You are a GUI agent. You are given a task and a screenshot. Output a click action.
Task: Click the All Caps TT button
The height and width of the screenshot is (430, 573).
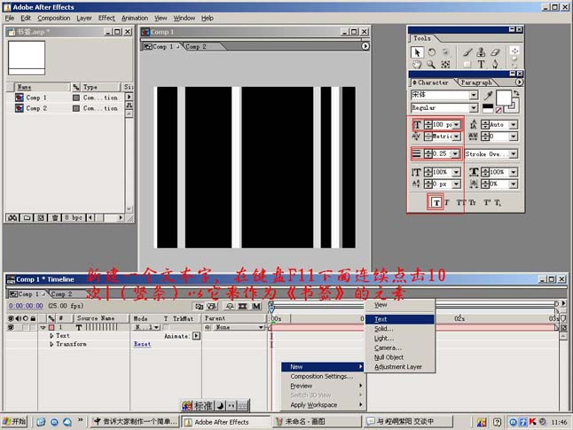[461, 203]
